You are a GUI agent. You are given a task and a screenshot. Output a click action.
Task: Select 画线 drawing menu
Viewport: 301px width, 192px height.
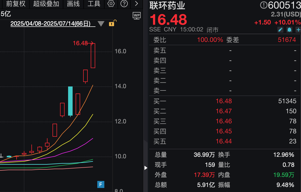coord(73,4)
